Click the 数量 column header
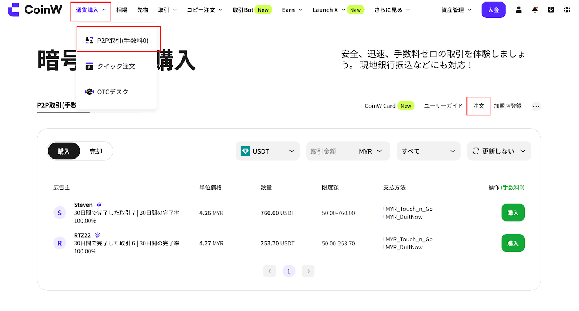Screen dimensions: 579x311 tap(266, 188)
